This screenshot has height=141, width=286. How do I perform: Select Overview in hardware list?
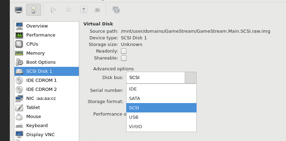[x=47, y=26]
